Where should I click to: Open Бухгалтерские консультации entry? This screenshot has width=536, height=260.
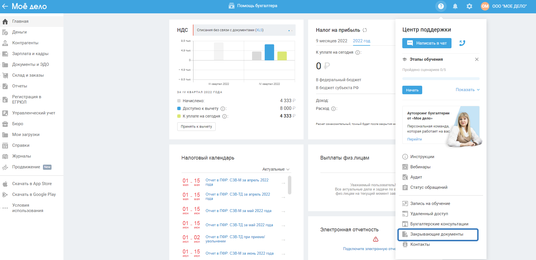click(x=439, y=224)
